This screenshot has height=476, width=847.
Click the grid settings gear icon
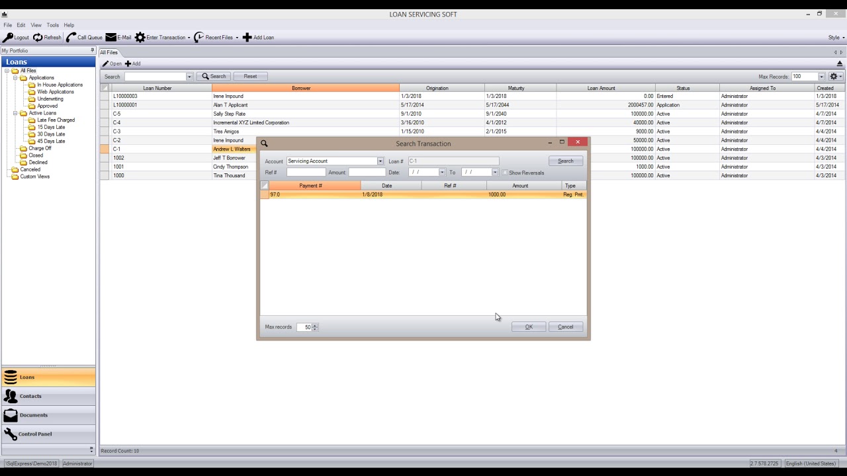point(834,77)
